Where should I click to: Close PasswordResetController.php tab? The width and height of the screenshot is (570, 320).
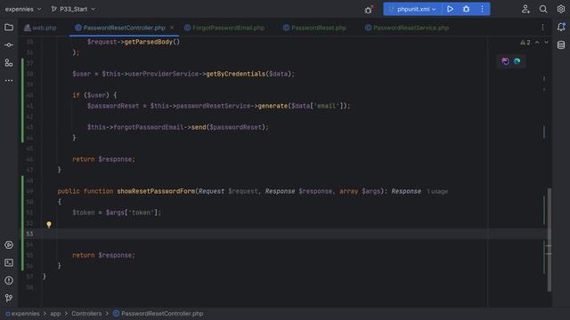tap(172, 28)
